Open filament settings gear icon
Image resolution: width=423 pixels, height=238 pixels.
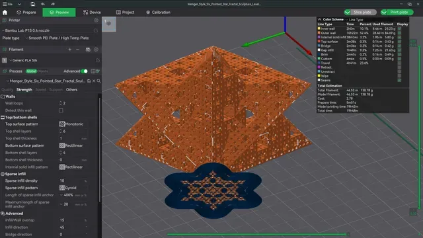click(x=96, y=50)
